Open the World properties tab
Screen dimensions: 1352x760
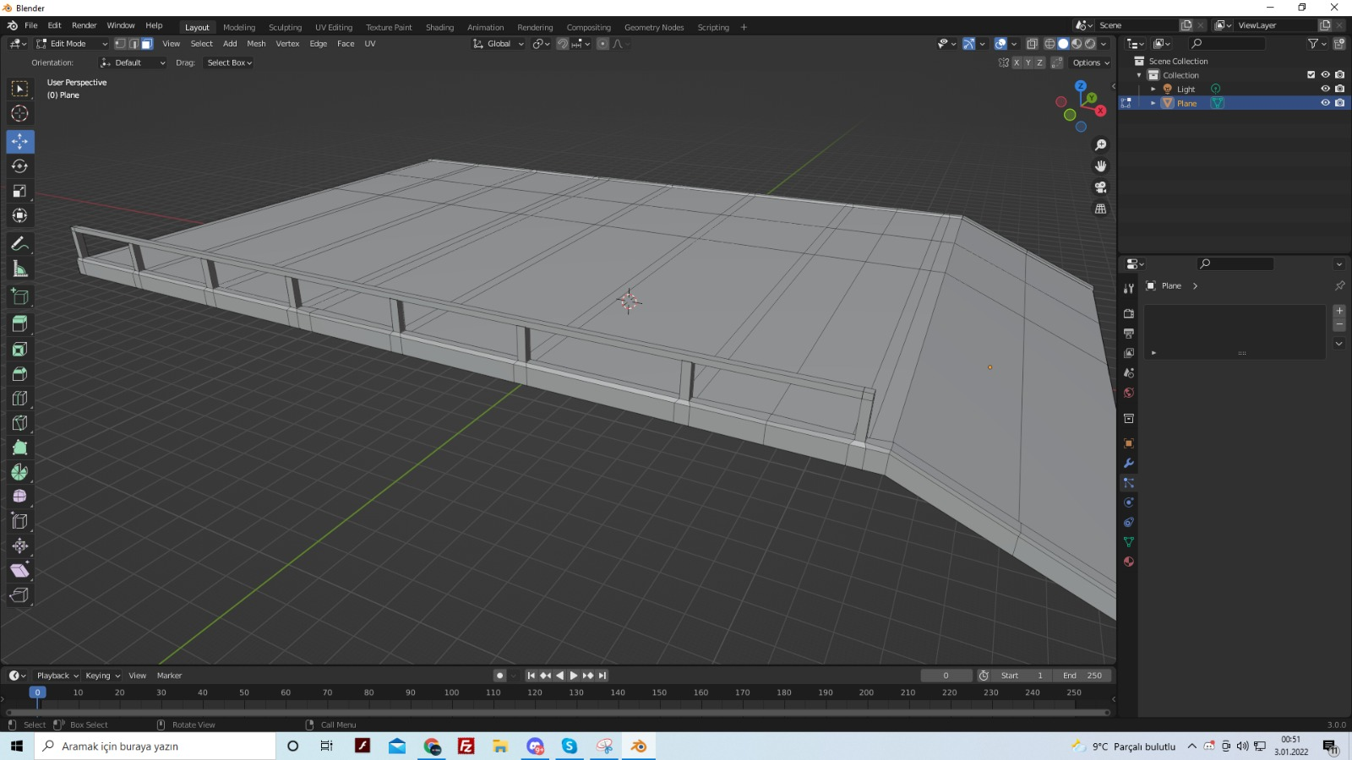click(x=1128, y=393)
